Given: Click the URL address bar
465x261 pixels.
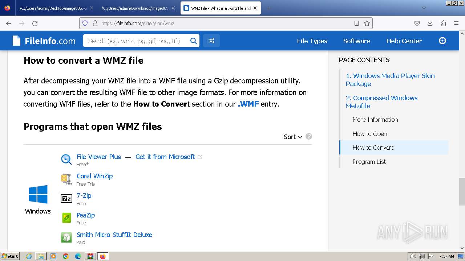Looking at the screenshot, I should pyautogui.click(x=226, y=23).
